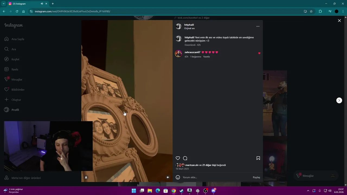This screenshot has width=347, height=195.
Task: Open Chrome media controls icon
Action: tap(330, 11)
